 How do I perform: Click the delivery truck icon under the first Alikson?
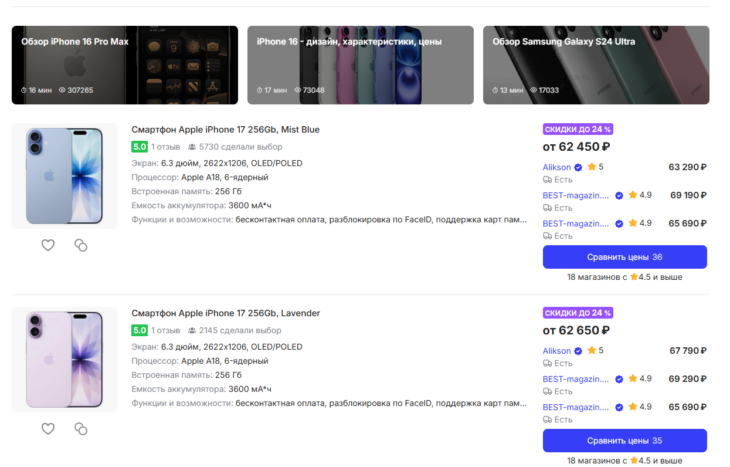click(x=548, y=180)
